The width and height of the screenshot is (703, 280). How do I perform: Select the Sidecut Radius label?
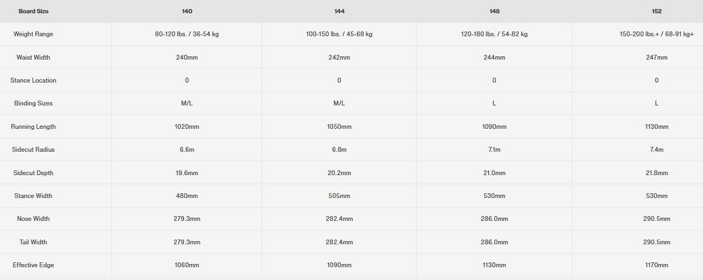pyautogui.click(x=33, y=149)
